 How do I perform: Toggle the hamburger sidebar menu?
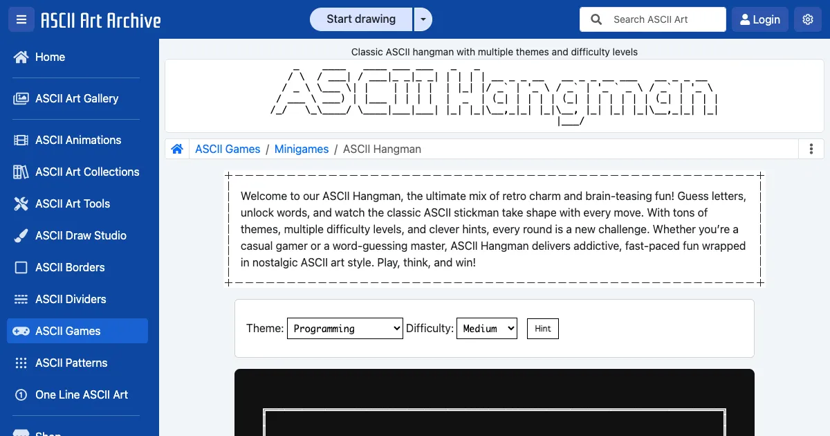coord(21,19)
